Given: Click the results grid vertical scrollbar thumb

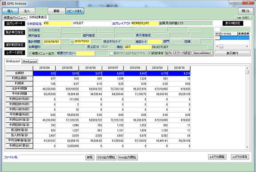Looking at the screenshot, I should pos(248,72).
